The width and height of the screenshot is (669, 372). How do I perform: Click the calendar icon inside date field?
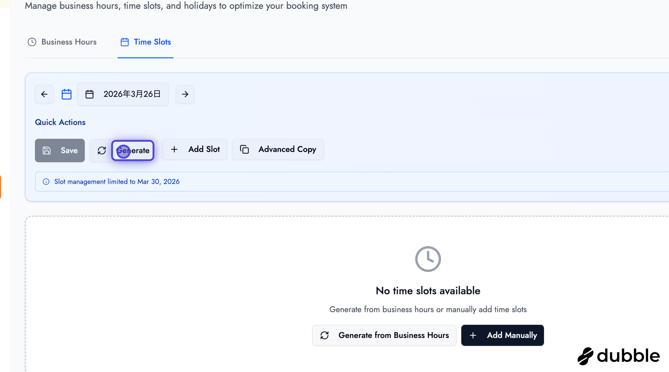89,94
